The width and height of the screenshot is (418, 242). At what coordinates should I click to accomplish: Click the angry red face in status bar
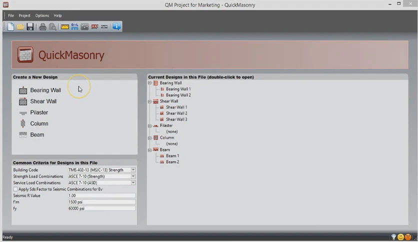pos(408,237)
